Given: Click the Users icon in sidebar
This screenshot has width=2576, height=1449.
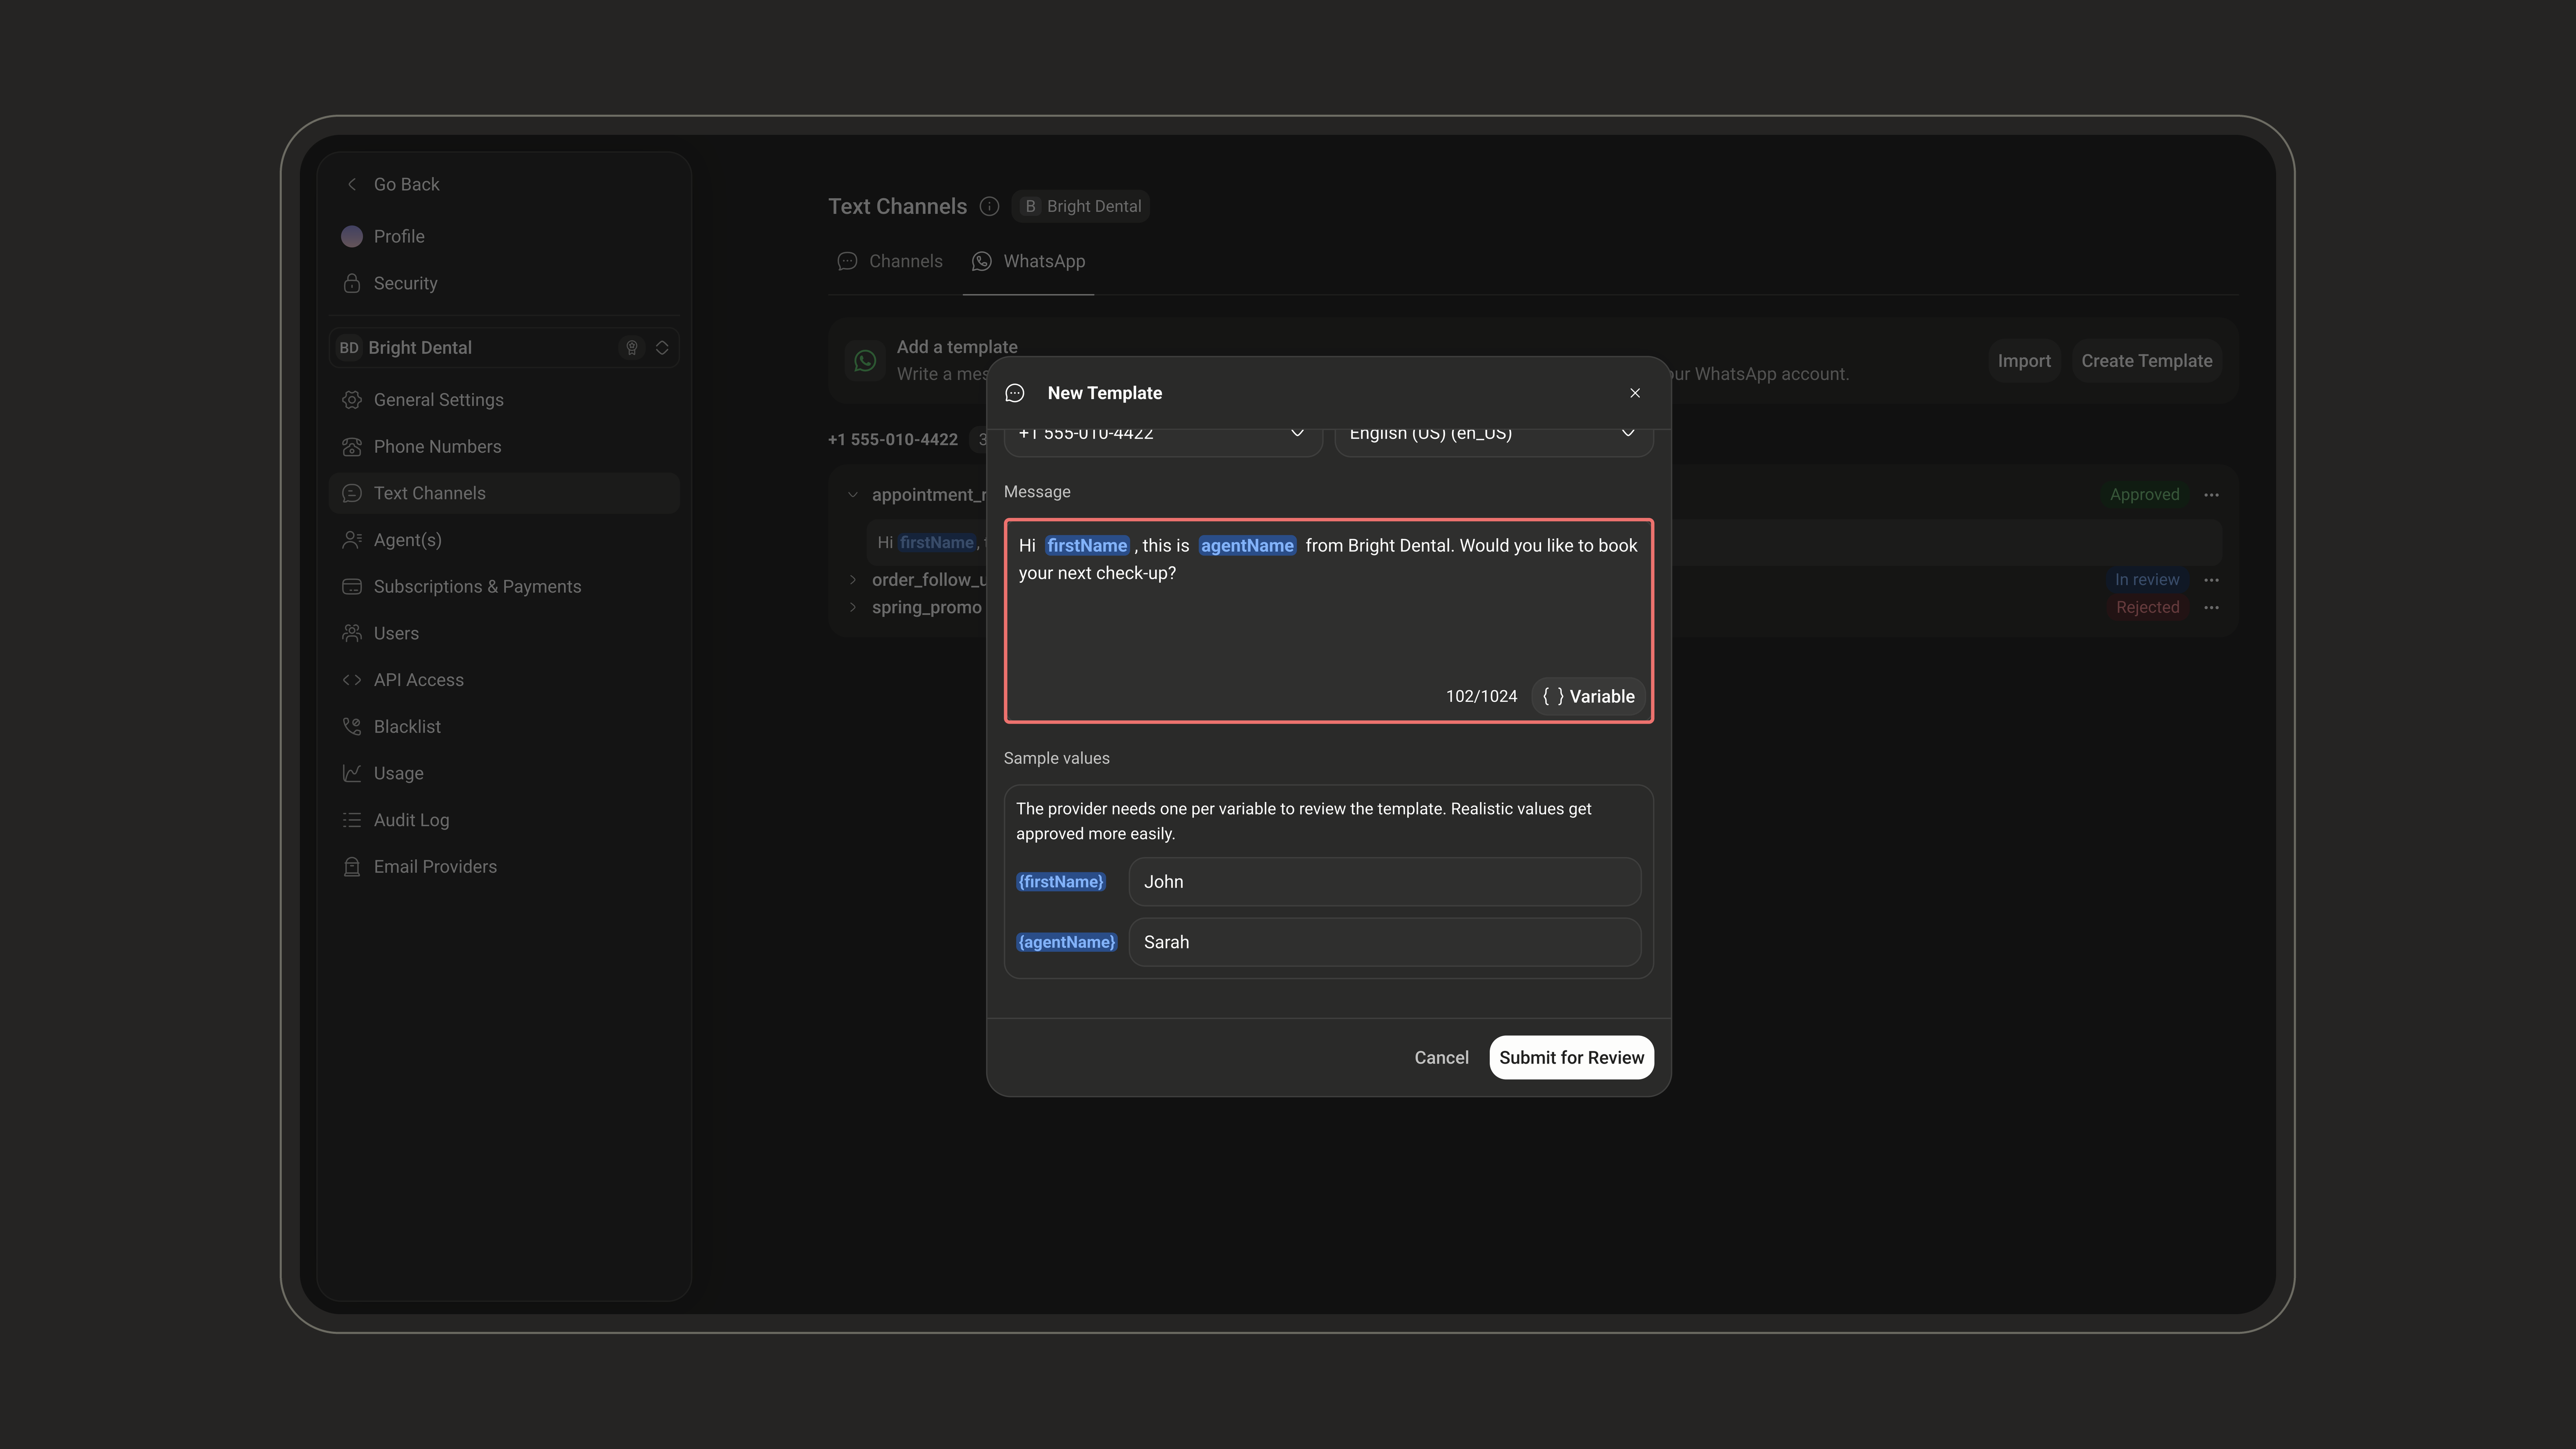Looking at the screenshot, I should [x=351, y=633].
